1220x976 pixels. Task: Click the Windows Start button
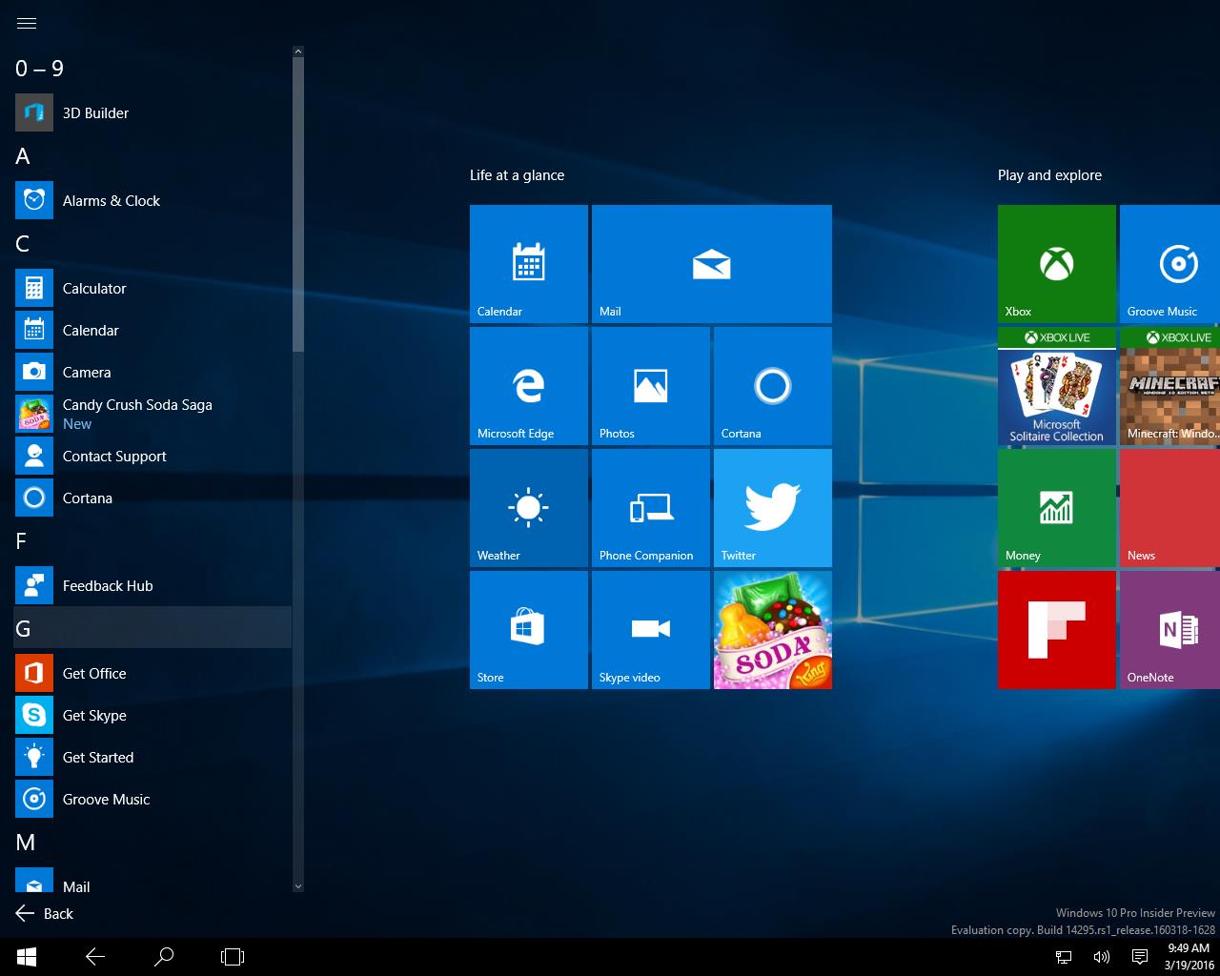click(27, 957)
